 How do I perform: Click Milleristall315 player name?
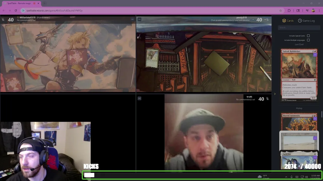28,18
